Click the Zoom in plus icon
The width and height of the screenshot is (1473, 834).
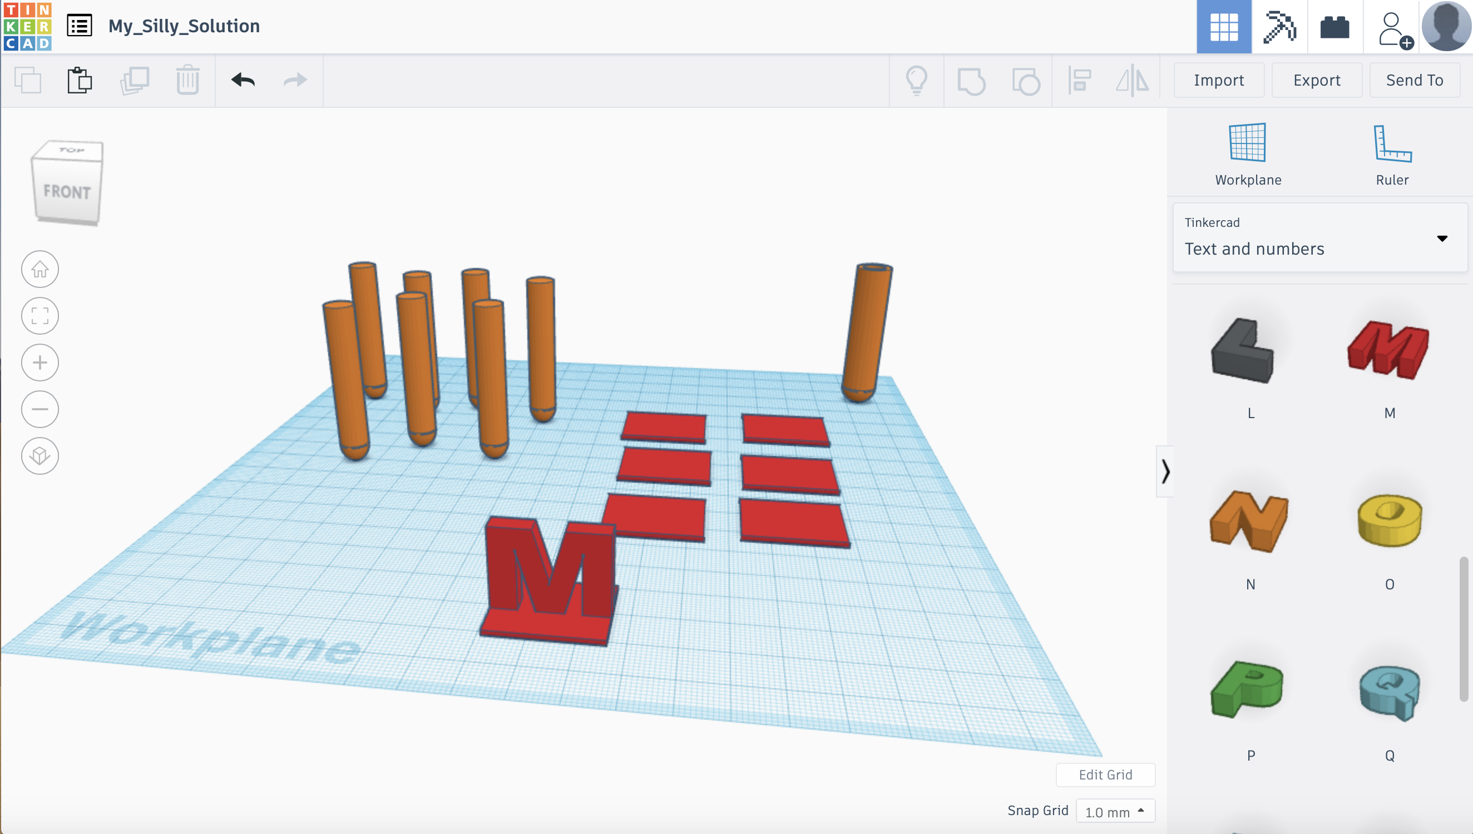(x=40, y=363)
